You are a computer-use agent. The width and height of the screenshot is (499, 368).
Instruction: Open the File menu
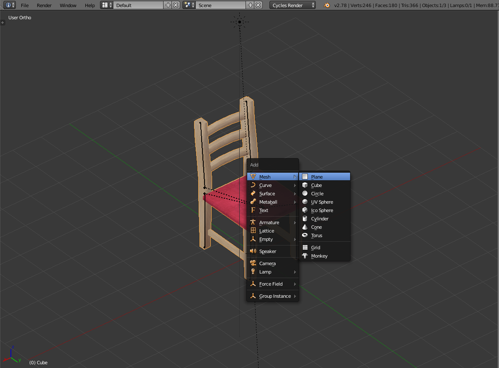point(25,5)
